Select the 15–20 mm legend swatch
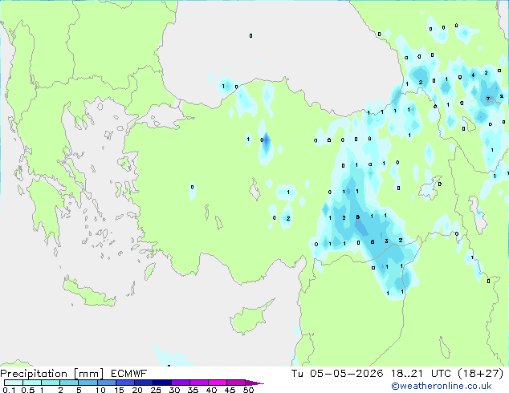 [x=124, y=383]
